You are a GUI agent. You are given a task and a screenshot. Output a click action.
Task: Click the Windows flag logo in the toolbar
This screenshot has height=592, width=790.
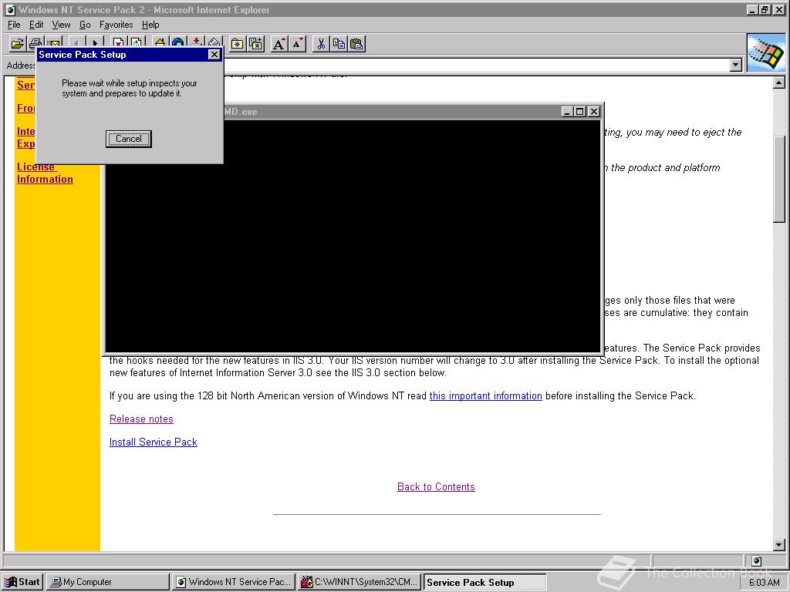click(x=765, y=52)
